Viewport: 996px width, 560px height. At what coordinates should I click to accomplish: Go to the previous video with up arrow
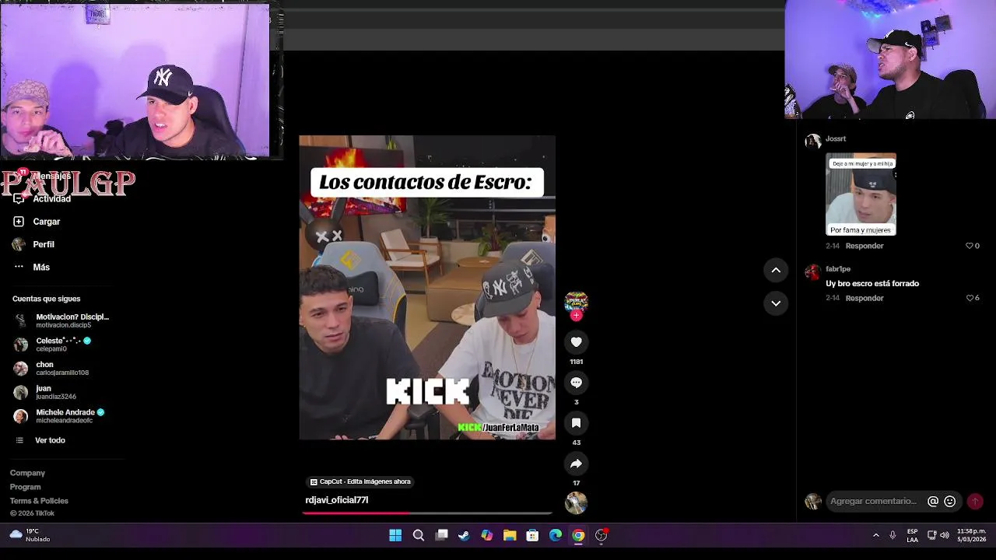coord(776,270)
